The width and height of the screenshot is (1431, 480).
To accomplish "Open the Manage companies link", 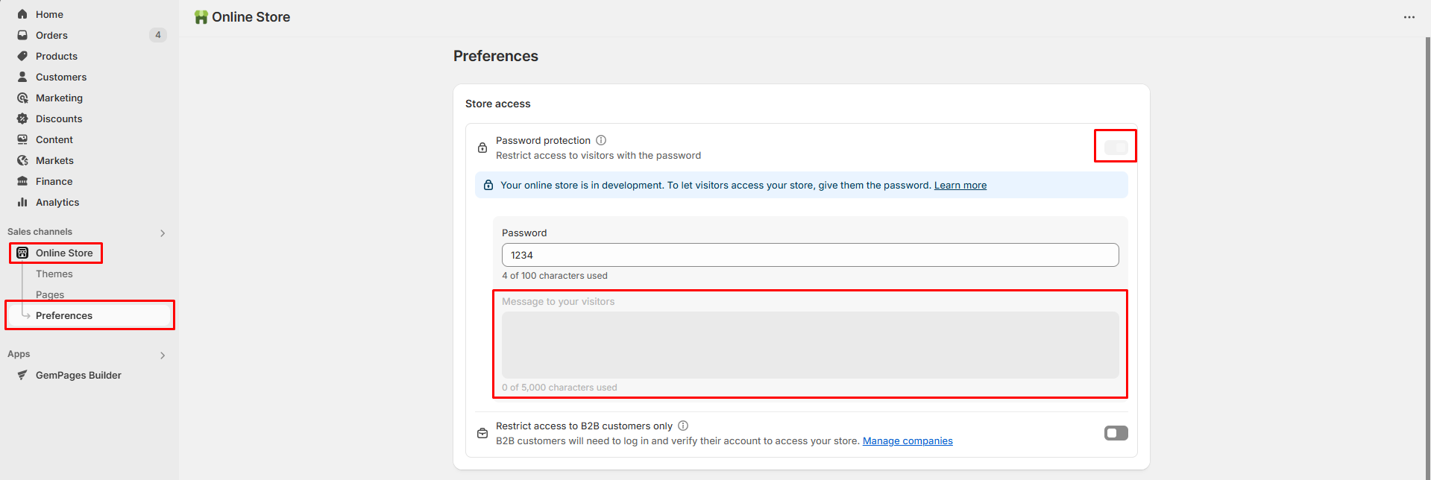I will point(908,440).
